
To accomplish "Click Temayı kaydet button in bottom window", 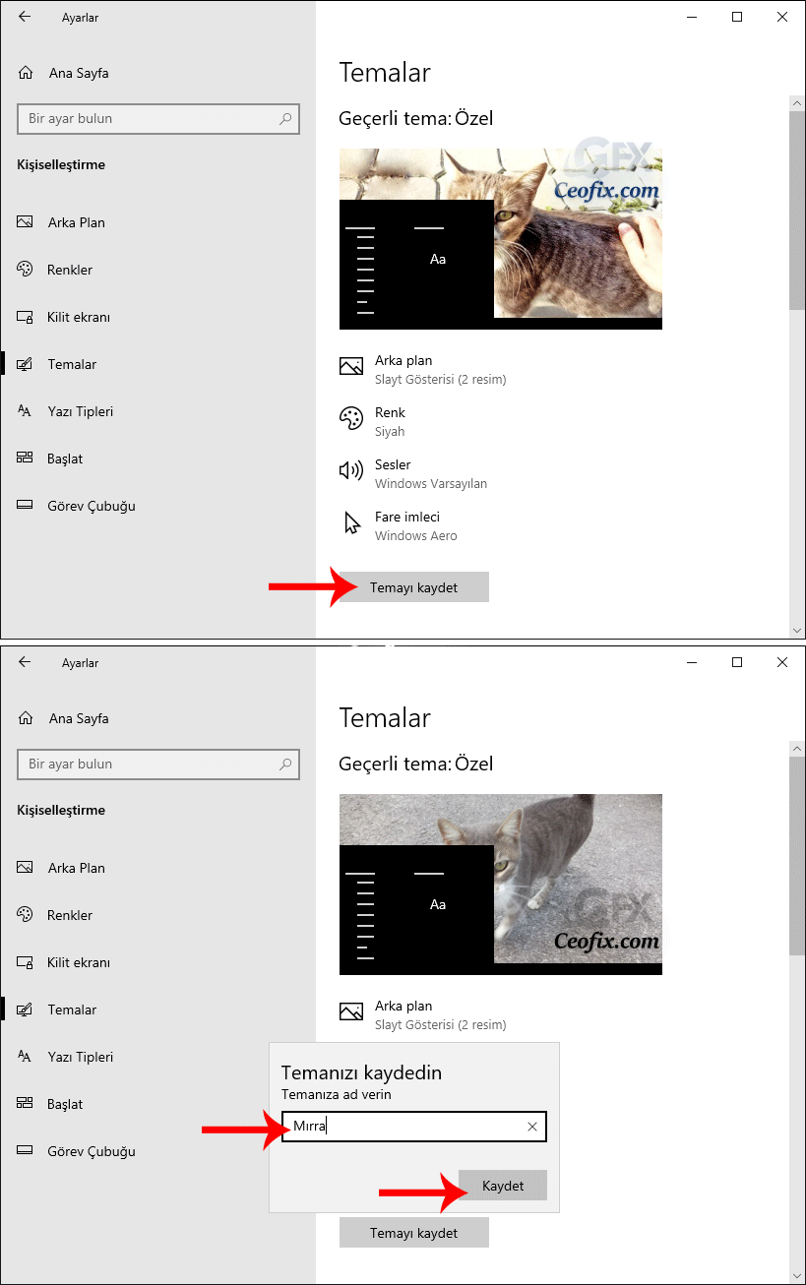I will coord(413,1233).
